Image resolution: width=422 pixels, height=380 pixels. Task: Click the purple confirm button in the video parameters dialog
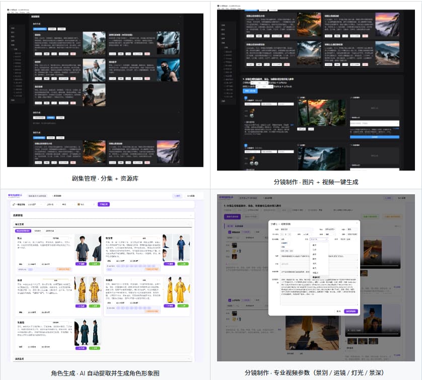pyautogui.click(x=351, y=312)
